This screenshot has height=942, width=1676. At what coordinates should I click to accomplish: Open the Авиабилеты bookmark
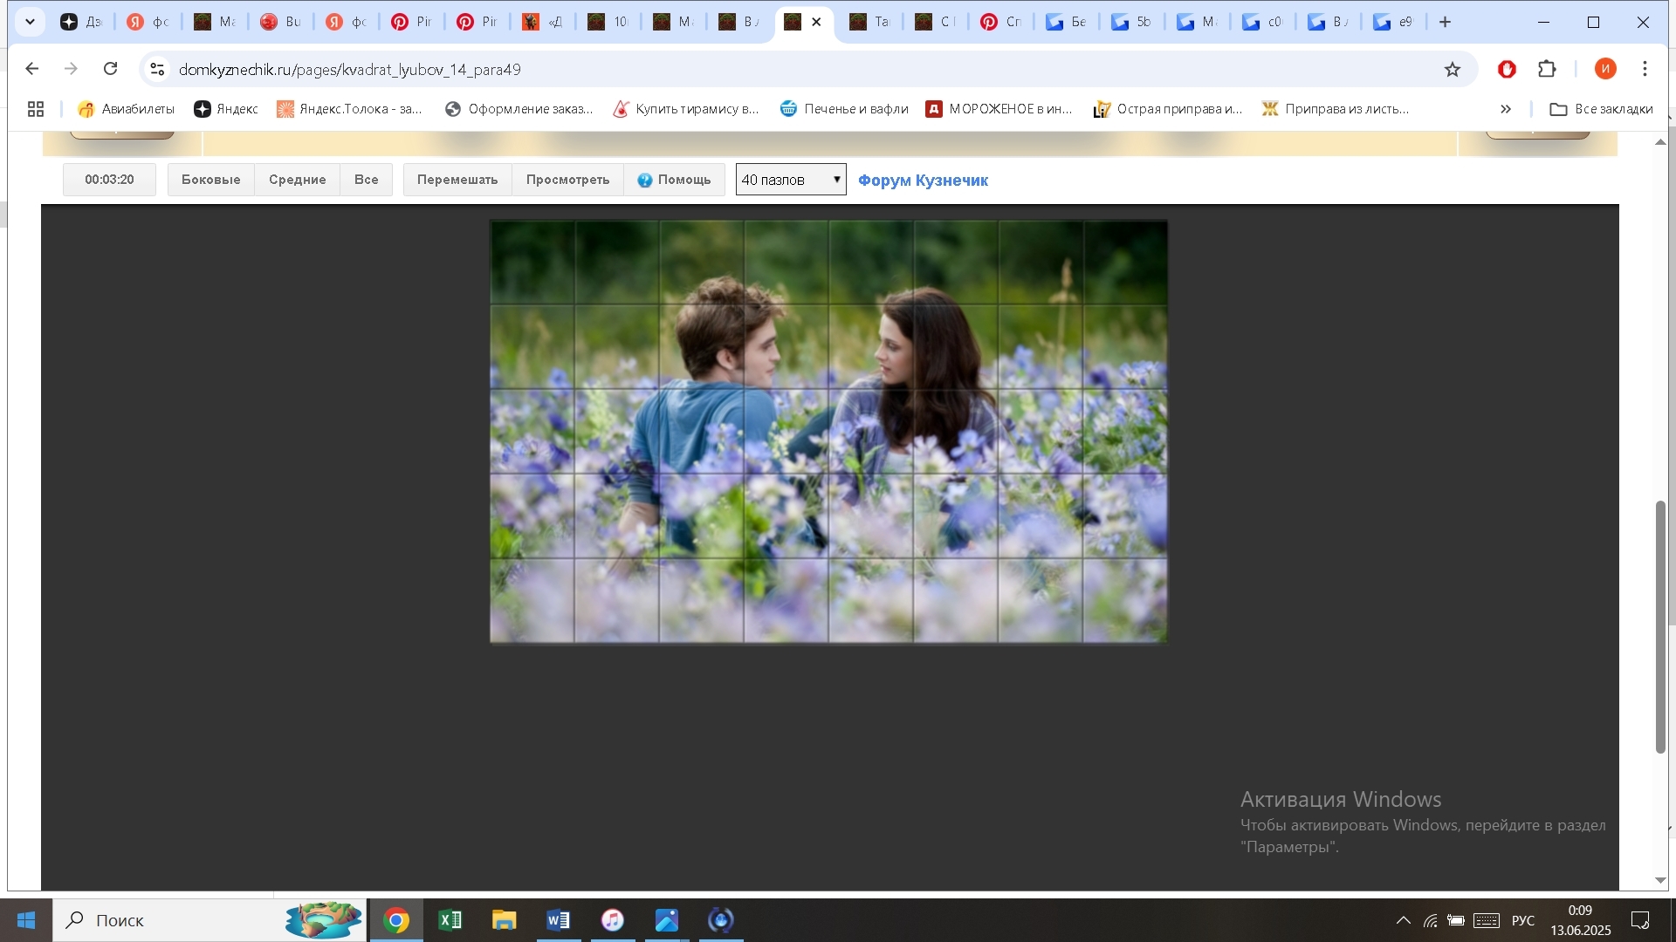click(126, 109)
